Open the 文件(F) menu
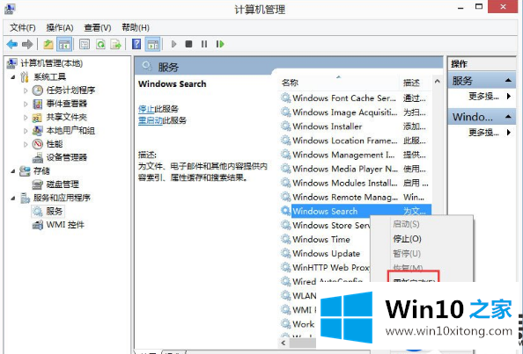 pos(22,27)
